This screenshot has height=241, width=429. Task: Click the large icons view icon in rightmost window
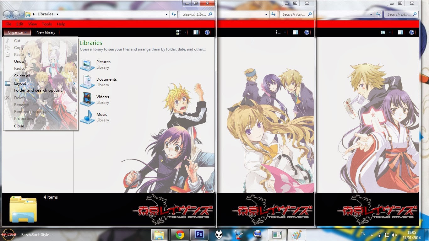[383, 32]
